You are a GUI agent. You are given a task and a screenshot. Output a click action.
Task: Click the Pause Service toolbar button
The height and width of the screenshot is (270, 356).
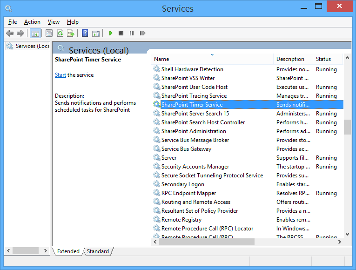[132, 34]
